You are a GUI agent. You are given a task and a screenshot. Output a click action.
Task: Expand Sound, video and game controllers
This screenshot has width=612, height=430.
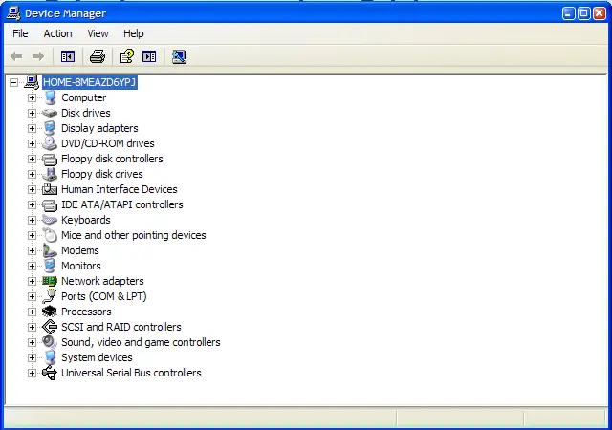pyautogui.click(x=32, y=342)
